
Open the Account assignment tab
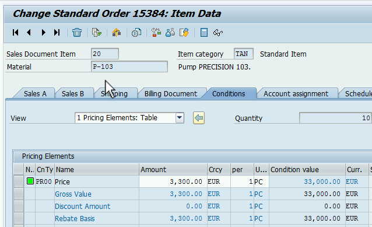click(296, 94)
